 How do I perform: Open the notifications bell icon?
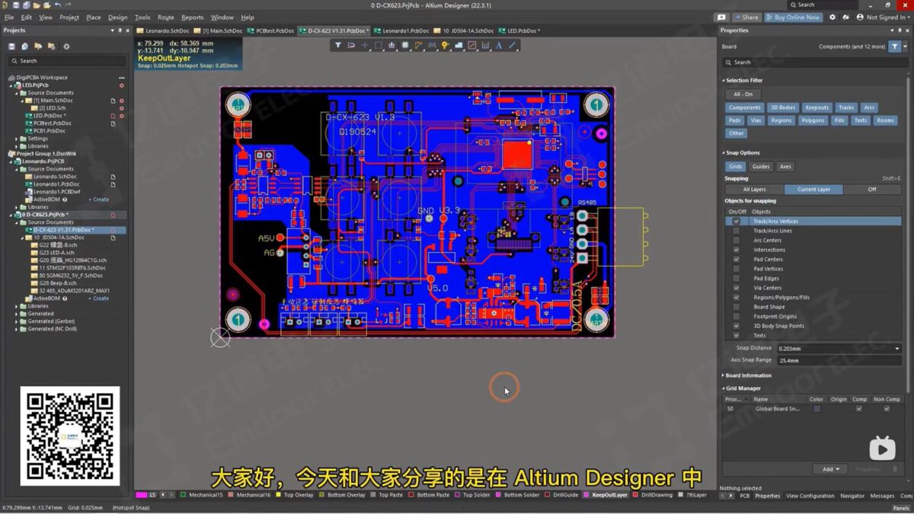tap(845, 17)
